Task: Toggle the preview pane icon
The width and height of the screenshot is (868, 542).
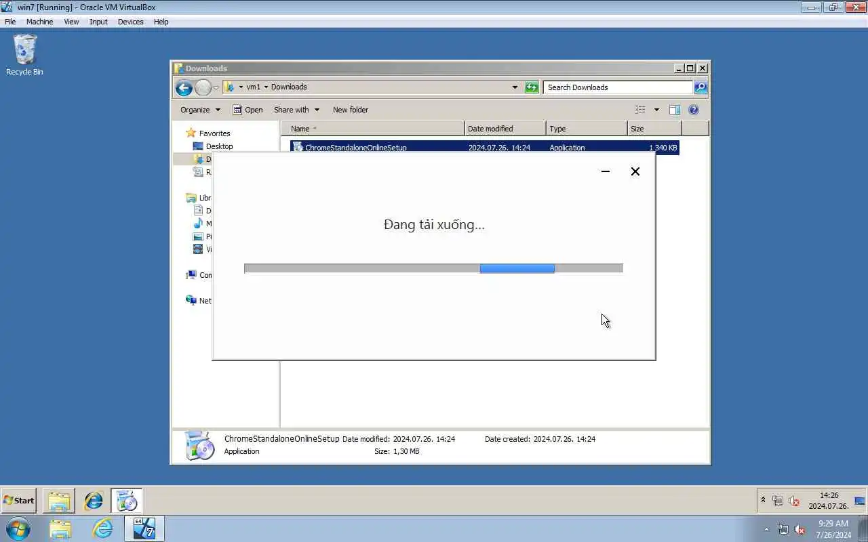Action: [x=675, y=110]
